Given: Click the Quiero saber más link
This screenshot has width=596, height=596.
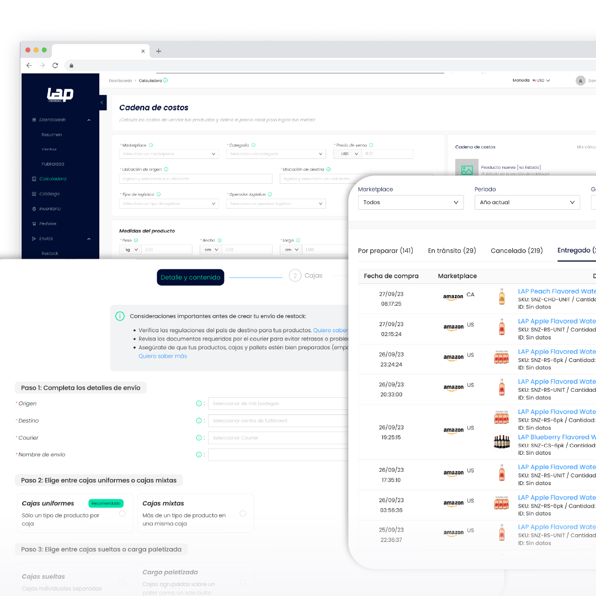Looking at the screenshot, I should pyautogui.click(x=163, y=356).
